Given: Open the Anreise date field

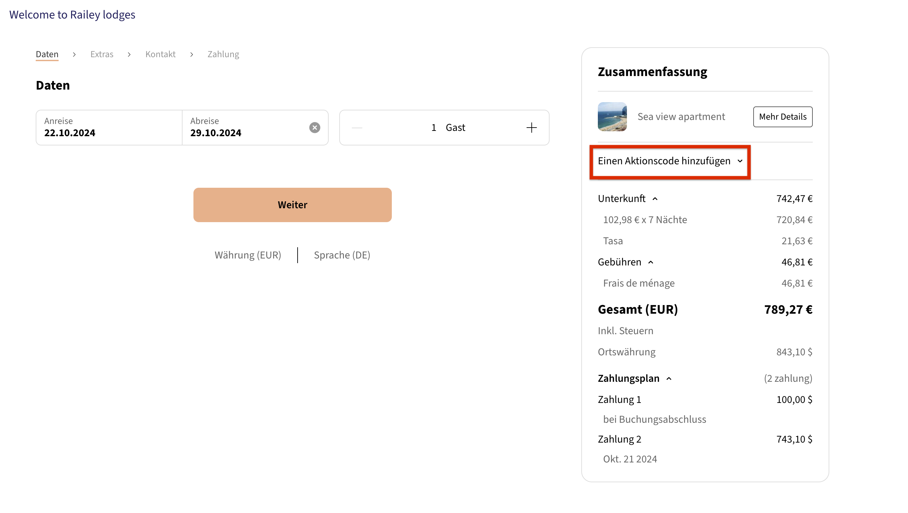Looking at the screenshot, I should (108, 128).
